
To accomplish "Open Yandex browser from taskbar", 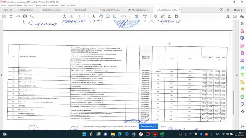I will (x=141, y=134).
